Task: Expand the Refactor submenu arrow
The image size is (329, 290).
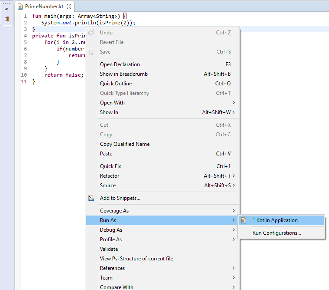Action: click(x=234, y=176)
